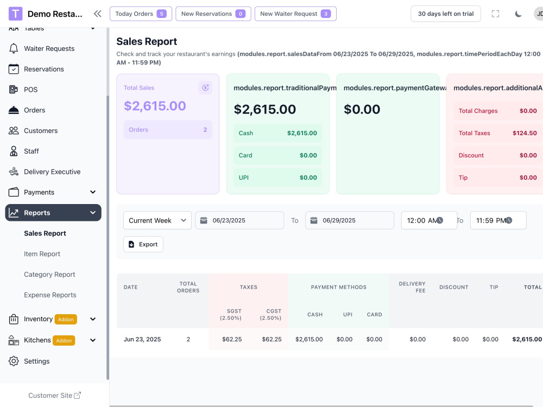The height and width of the screenshot is (407, 543).
Task: Open Category Report page
Action: [x=49, y=275]
